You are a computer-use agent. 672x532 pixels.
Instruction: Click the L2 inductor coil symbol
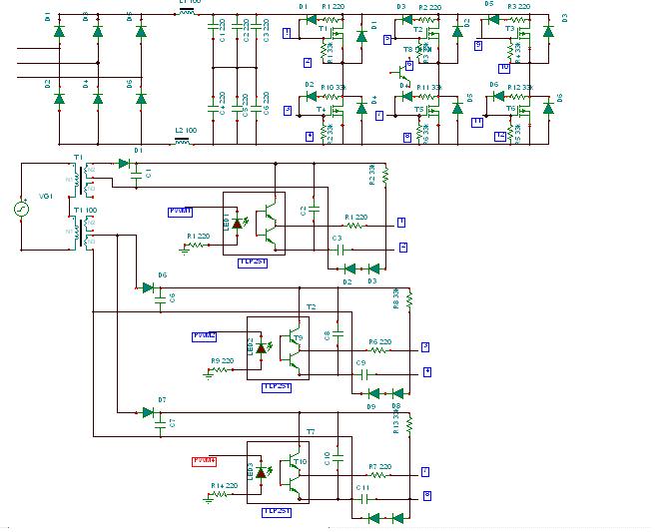[182, 141]
